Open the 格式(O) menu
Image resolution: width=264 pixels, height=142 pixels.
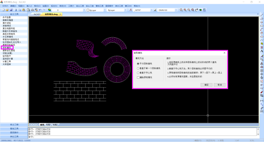pos(37,6)
